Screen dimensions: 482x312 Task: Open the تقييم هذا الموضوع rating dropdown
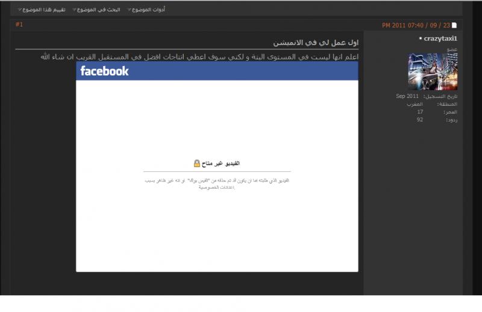pos(42,10)
